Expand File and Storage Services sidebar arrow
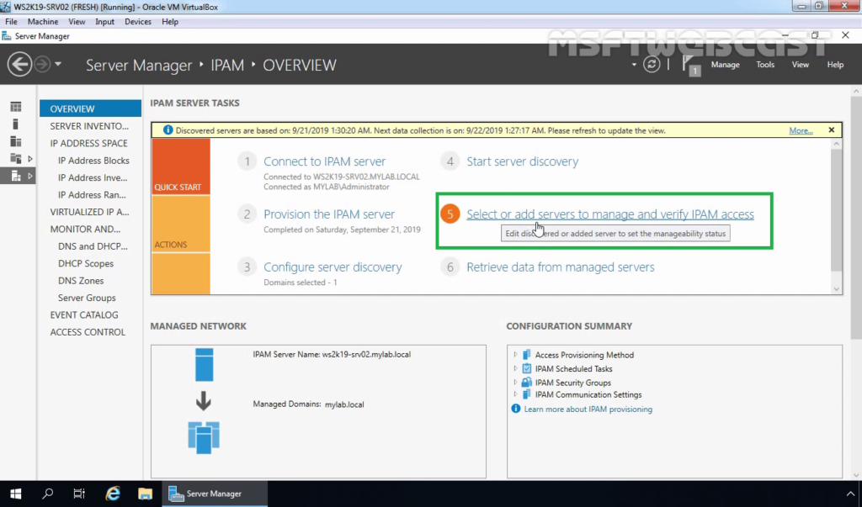Viewport: 862px width, 507px height. pyautogui.click(x=30, y=159)
